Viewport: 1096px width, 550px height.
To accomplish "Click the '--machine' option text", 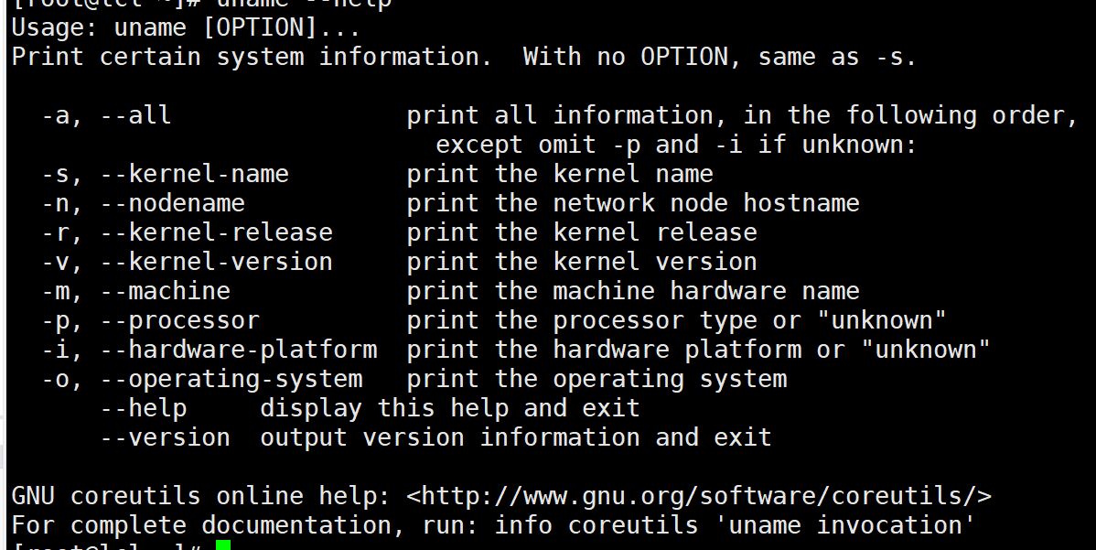I will pos(166,291).
